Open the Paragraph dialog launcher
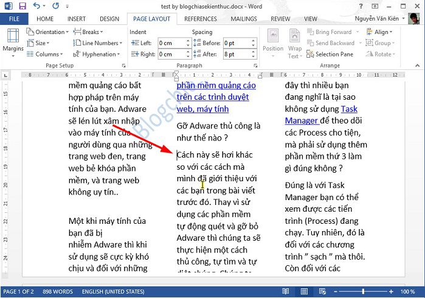 (x=255, y=66)
